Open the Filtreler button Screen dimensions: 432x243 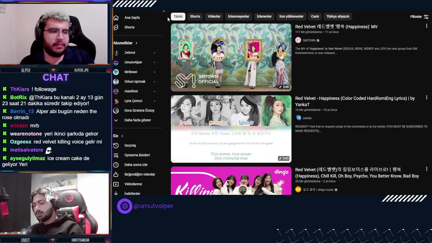(420, 17)
